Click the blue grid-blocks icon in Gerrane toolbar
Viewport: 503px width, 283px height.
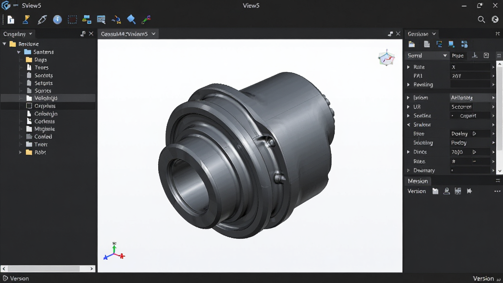464,44
